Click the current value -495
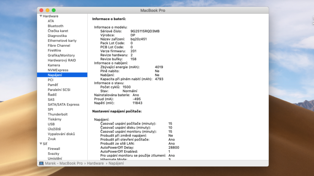This screenshot has height=176, width=314. 137,99
